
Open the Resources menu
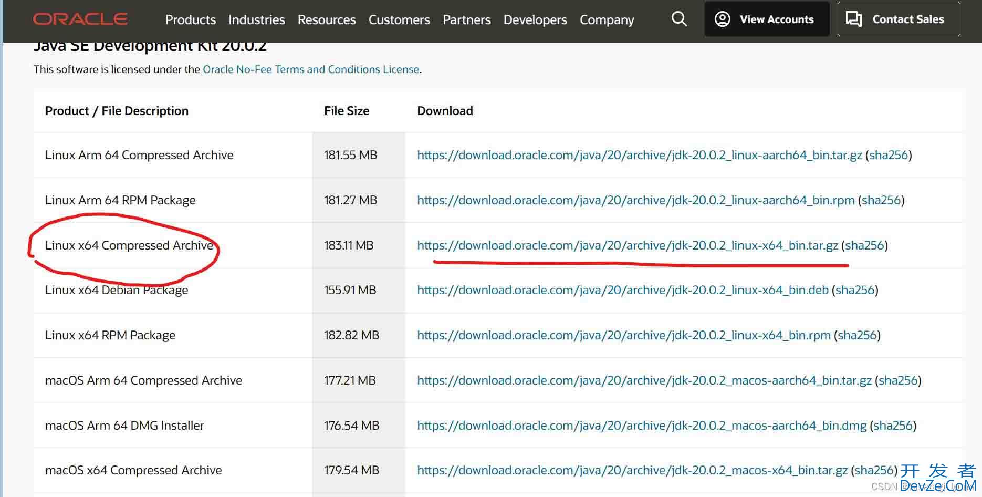[x=327, y=19]
